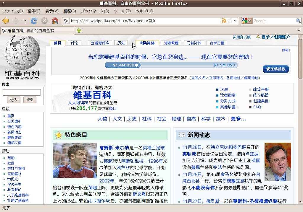Screen dimensions: 303x212
Task: Select the 港澳繁體 variant tab
Action: click(171, 43)
